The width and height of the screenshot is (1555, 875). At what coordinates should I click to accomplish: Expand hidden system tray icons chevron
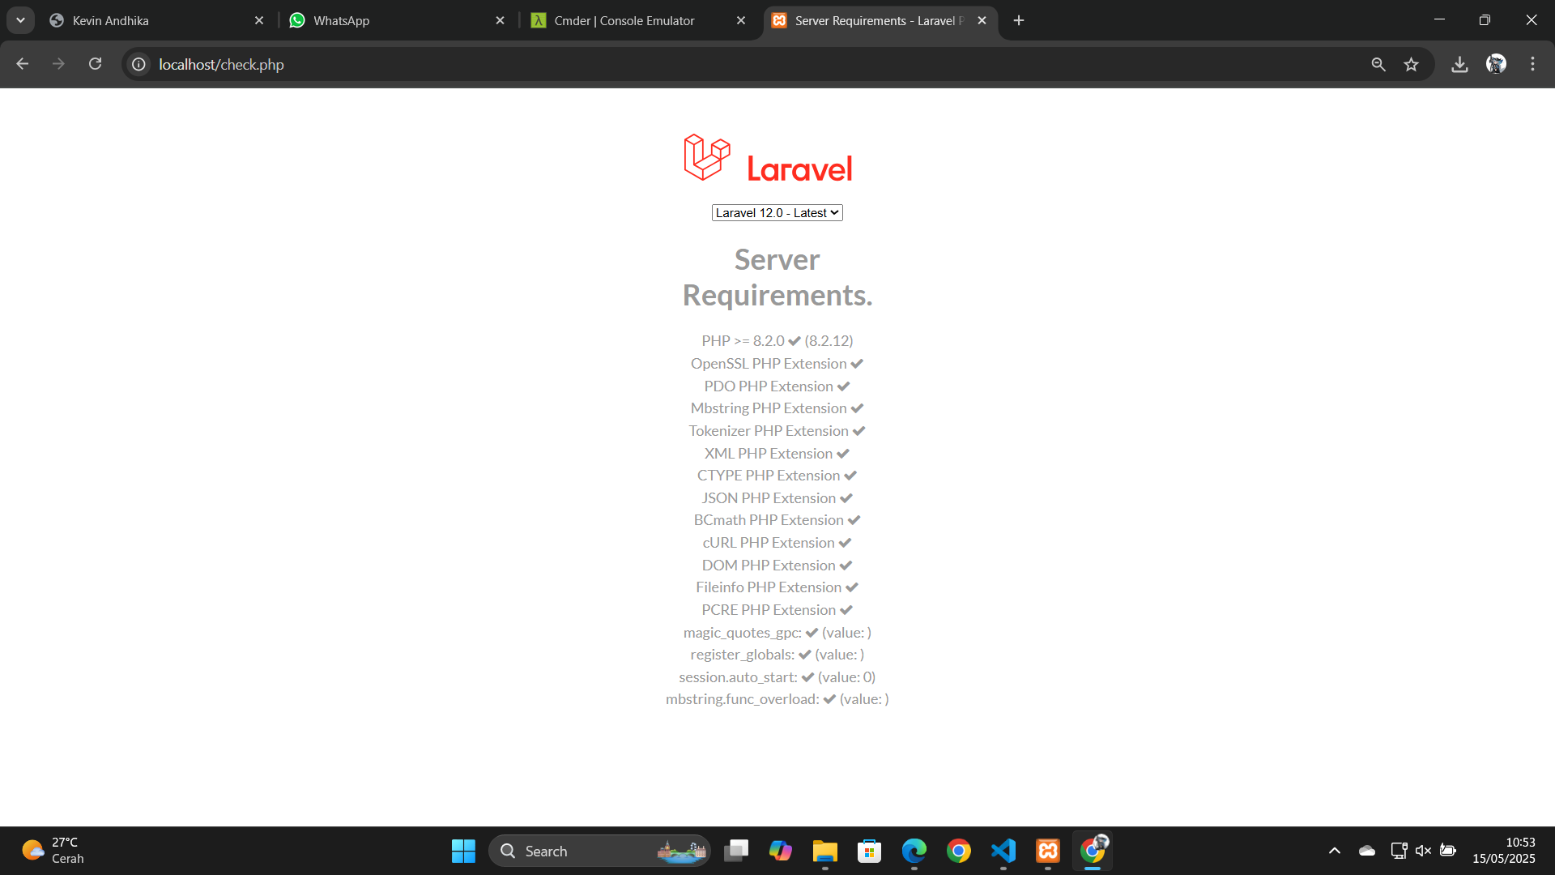click(1334, 851)
